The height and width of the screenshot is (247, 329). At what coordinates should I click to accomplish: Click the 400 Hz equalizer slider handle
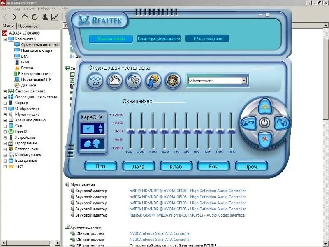coord(153,131)
